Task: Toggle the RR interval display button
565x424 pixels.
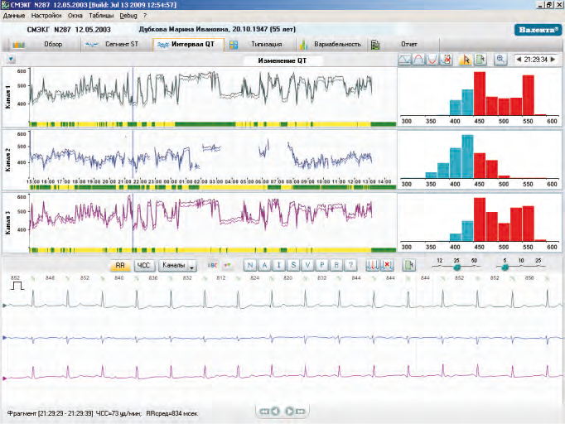Action: pos(120,266)
